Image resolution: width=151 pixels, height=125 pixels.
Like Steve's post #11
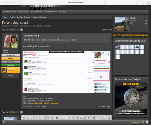(x=104, y=107)
